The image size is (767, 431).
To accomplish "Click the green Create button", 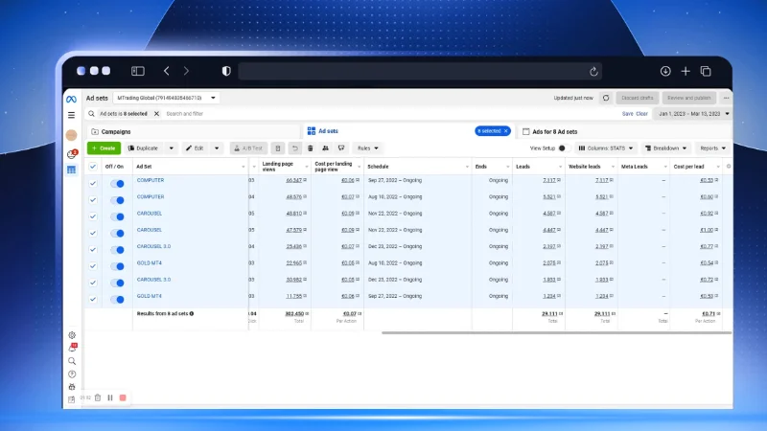I will 104,148.
